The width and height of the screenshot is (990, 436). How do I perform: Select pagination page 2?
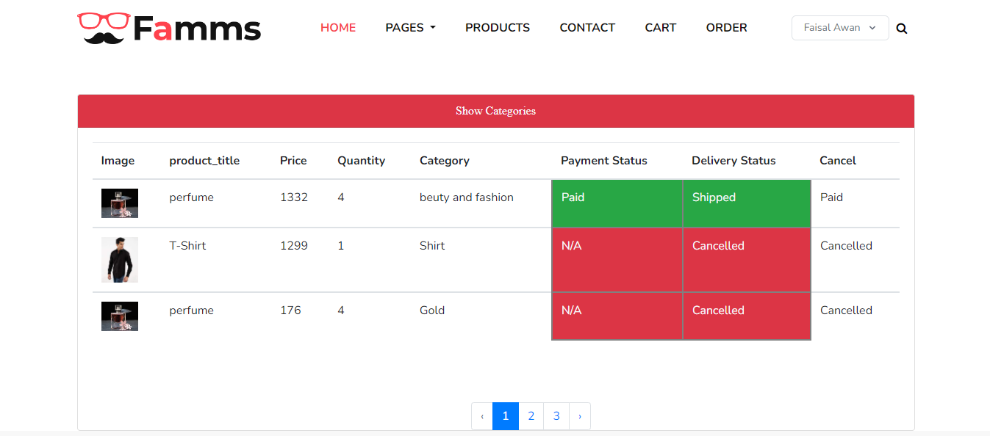point(531,415)
